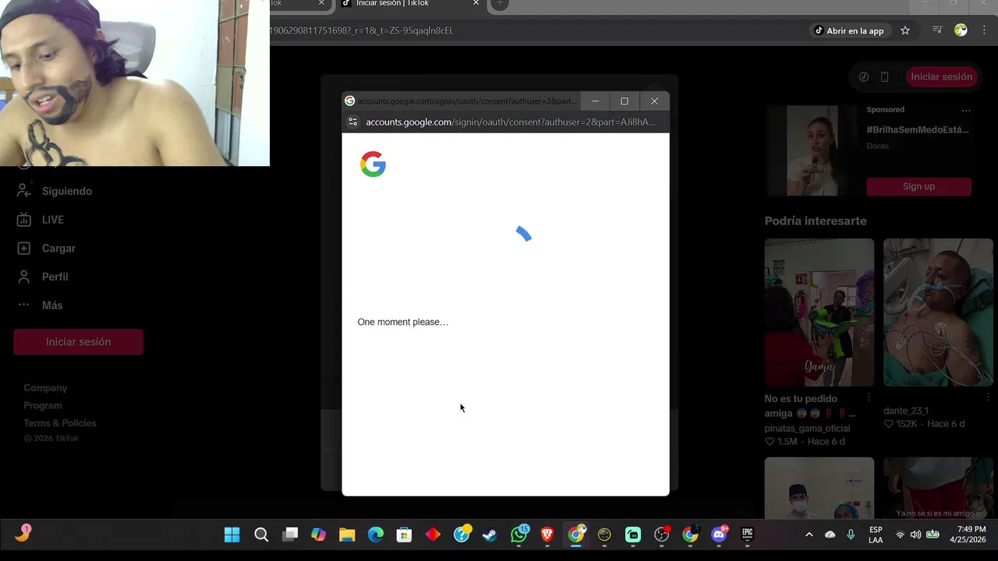
Task: Open Brave browser from the taskbar
Action: pyautogui.click(x=547, y=535)
